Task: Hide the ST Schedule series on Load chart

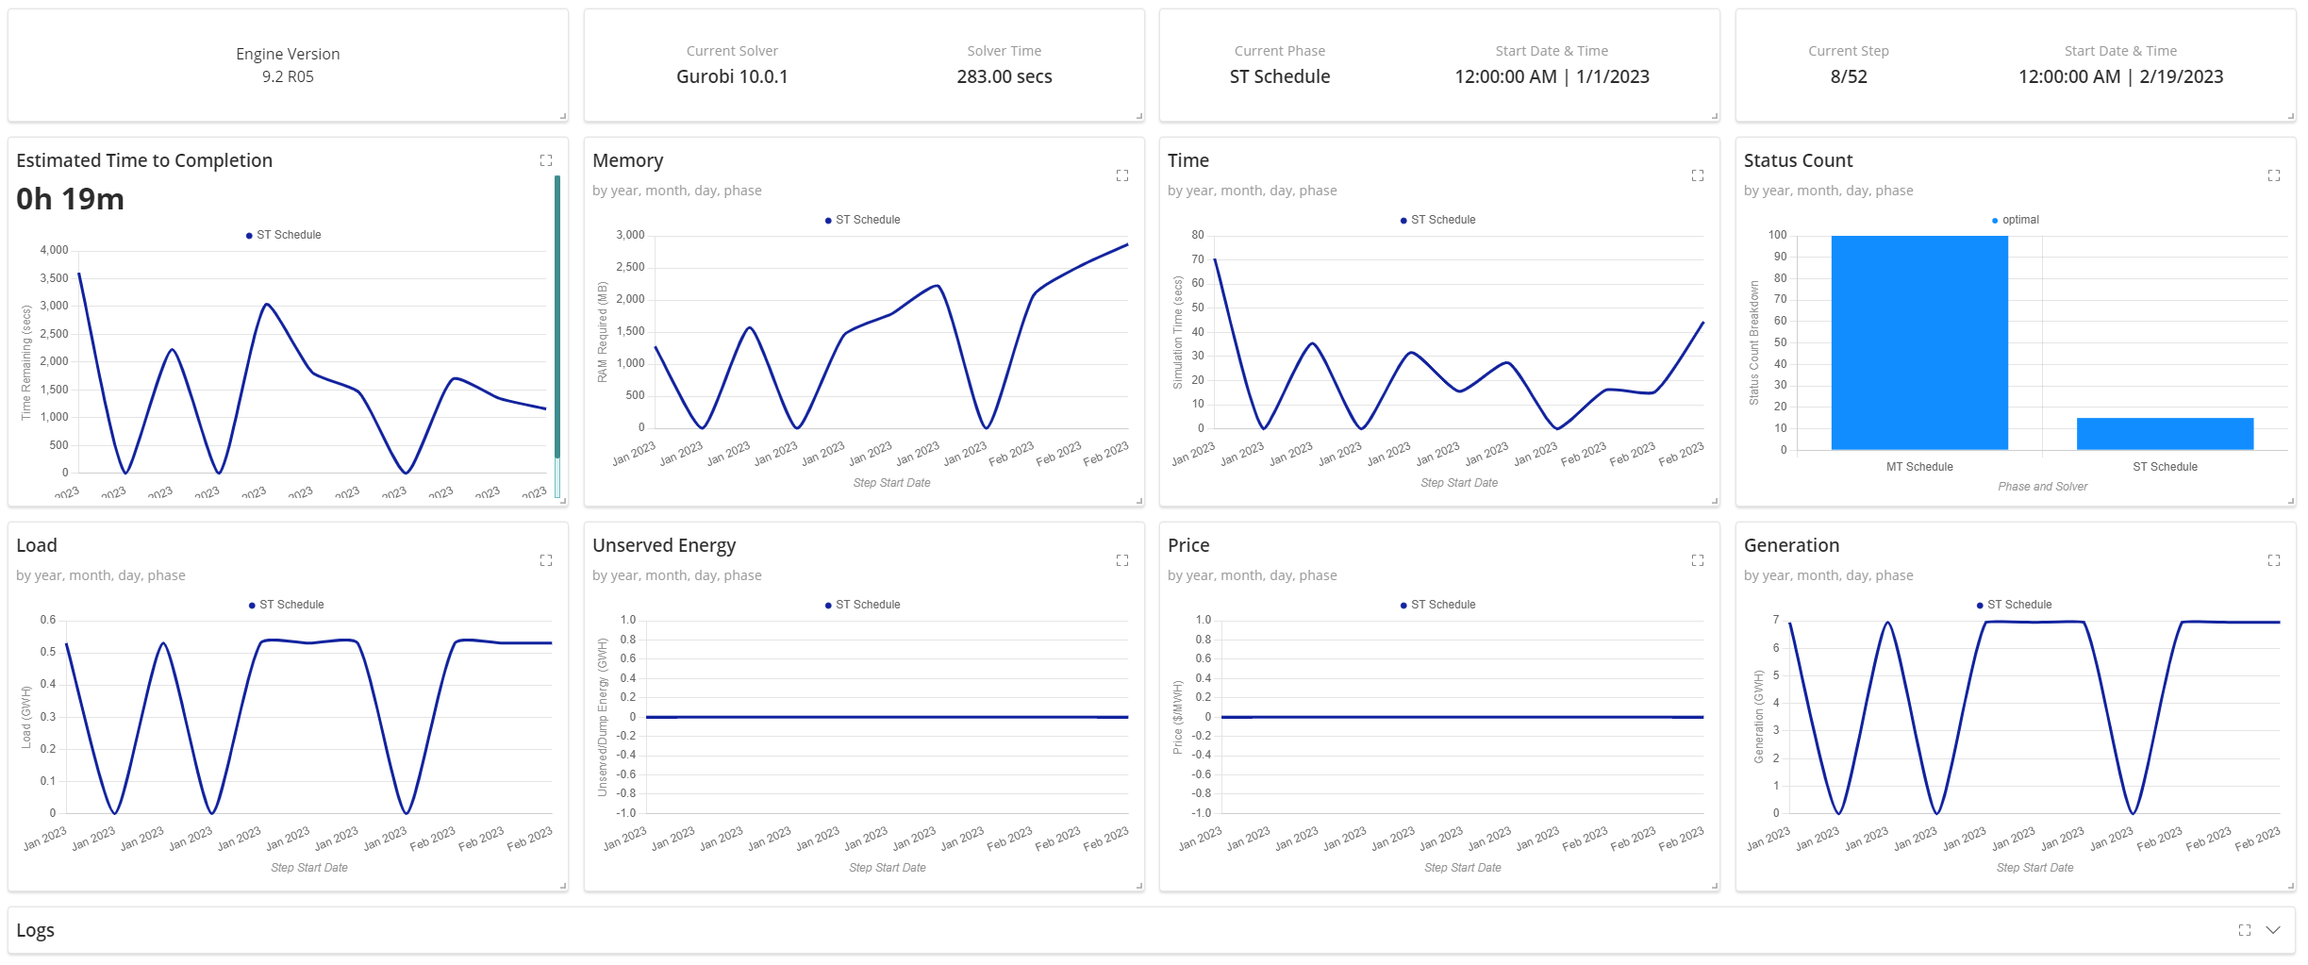Action: click(x=286, y=604)
